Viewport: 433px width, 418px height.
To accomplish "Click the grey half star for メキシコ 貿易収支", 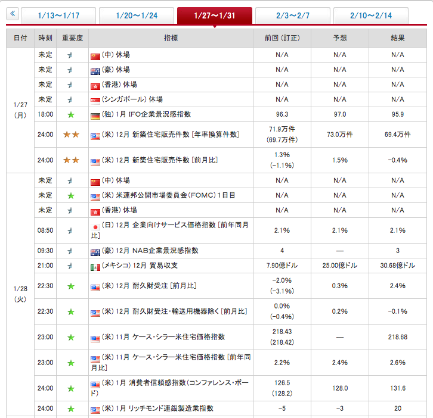I will point(70,266).
